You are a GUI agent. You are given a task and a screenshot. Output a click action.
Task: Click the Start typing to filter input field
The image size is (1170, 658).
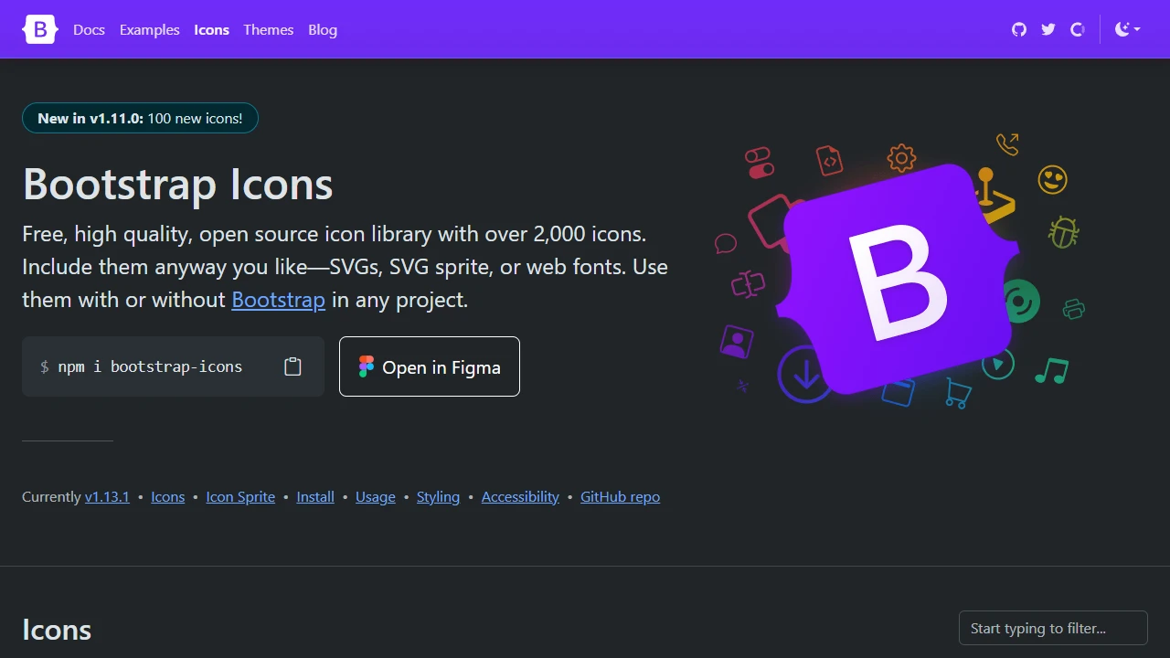pos(1052,628)
